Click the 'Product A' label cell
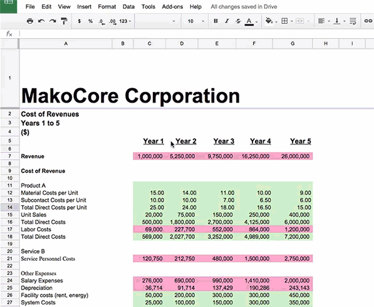 [33, 186]
